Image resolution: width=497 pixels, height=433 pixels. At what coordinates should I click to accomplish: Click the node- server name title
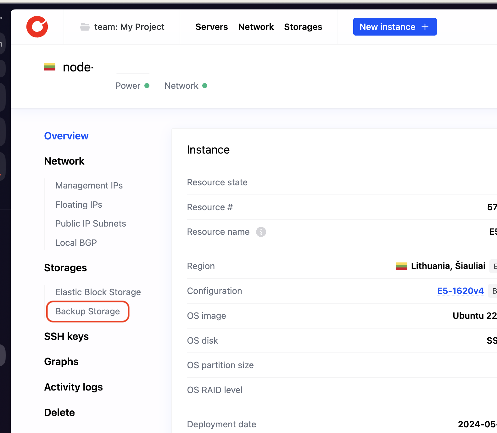pyautogui.click(x=78, y=67)
